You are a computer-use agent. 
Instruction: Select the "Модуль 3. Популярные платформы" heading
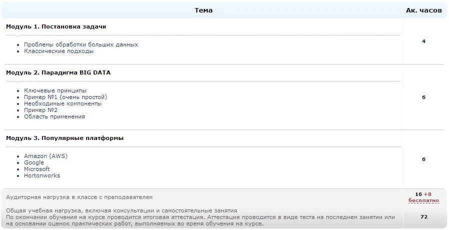coord(65,138)
